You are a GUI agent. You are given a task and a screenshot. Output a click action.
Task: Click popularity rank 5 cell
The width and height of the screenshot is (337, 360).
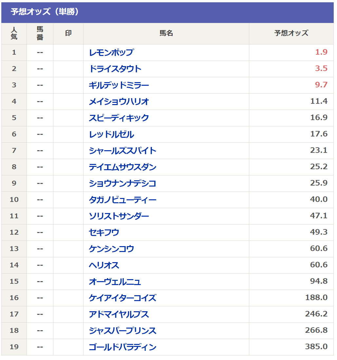coord(14,118)
